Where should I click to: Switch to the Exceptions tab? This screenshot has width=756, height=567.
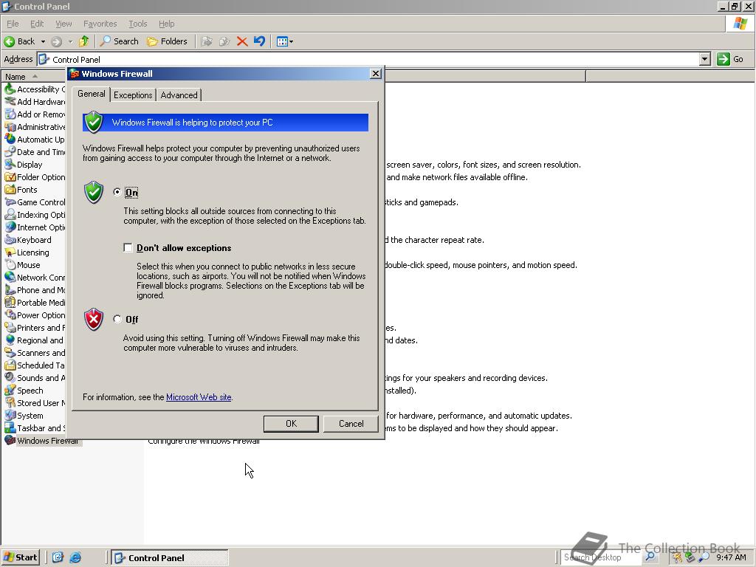click(133, 95)
